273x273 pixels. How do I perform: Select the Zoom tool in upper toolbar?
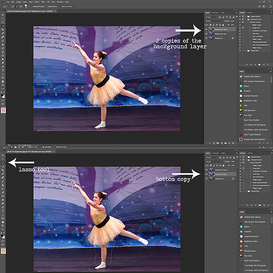click(x=3, y=85)
